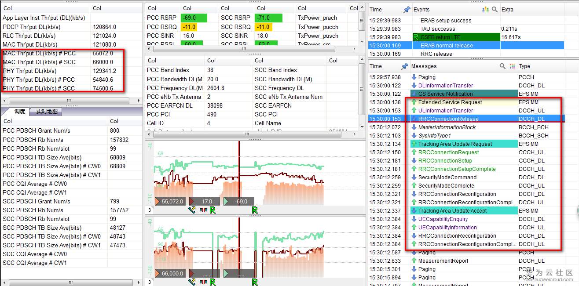Viewport: 579px width, 286px height.
Task: Click the TxPower_prach label
Action: (317, 18)
